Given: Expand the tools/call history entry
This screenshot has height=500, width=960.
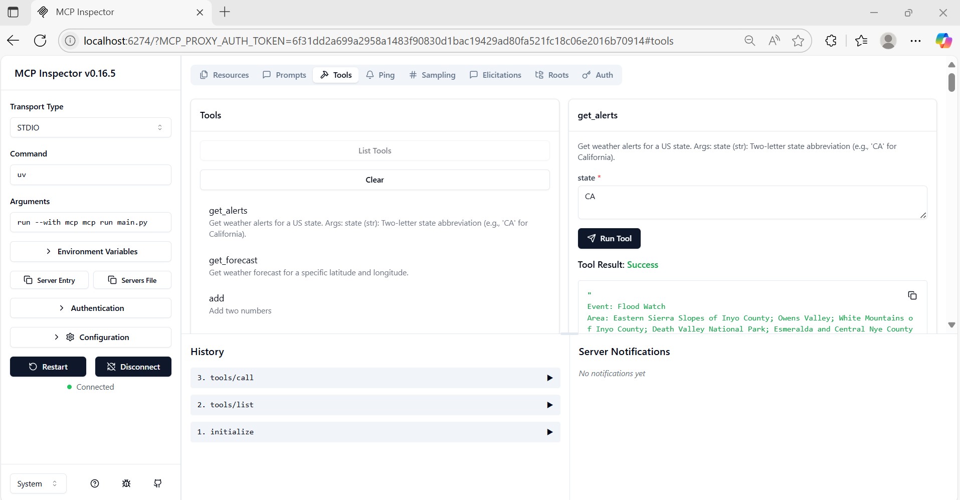Looking at the screenshot, I should (374, 378).
